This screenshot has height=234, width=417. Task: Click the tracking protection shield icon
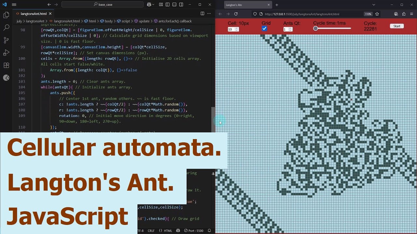255,14
